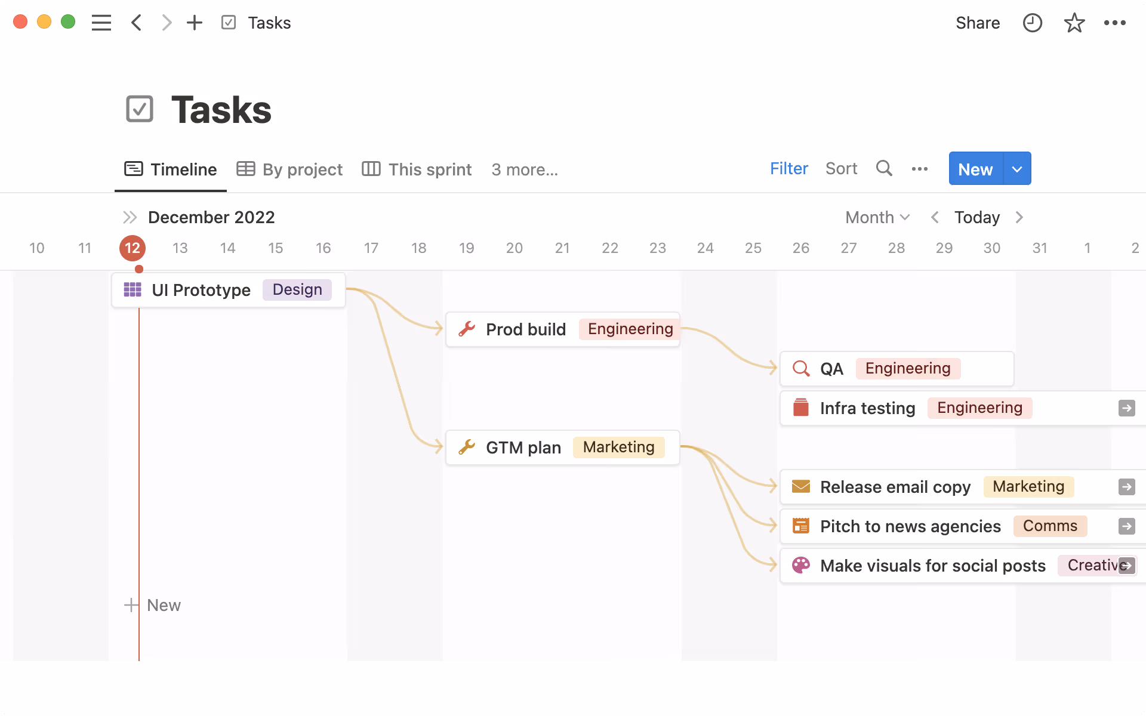
Task: Open the New button dropdown chevron
Action: click(1016, 169)
